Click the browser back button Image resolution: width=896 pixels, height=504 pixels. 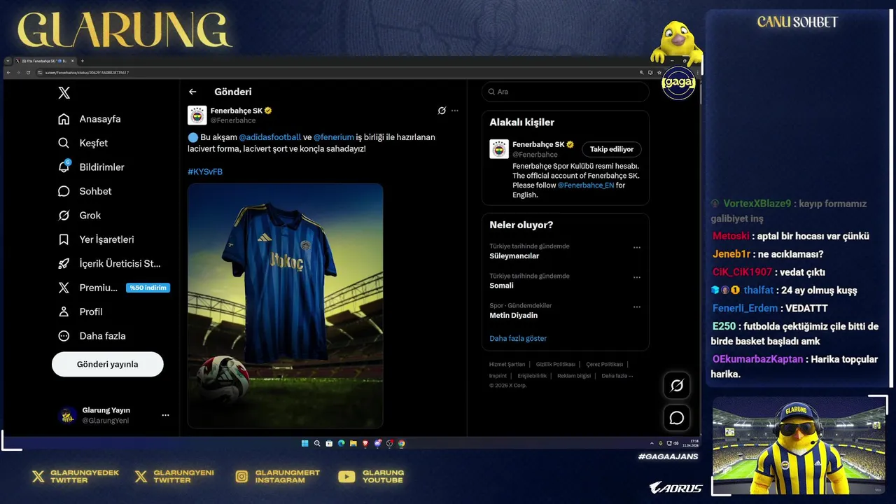[8, 73]
